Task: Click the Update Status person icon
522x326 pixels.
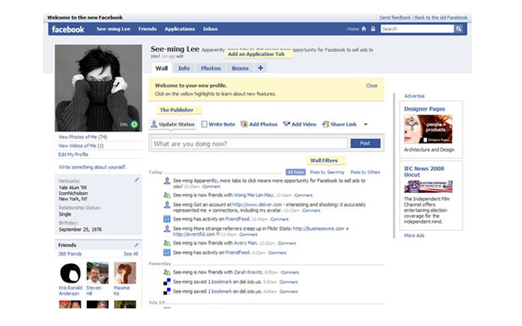Action: tap(154, 124)
